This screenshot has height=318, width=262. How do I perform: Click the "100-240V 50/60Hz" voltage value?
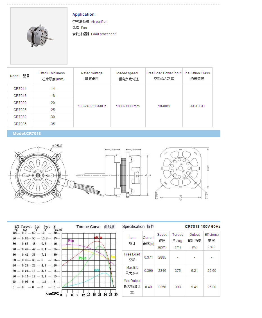pyautogui.click(x=92, y=106)
